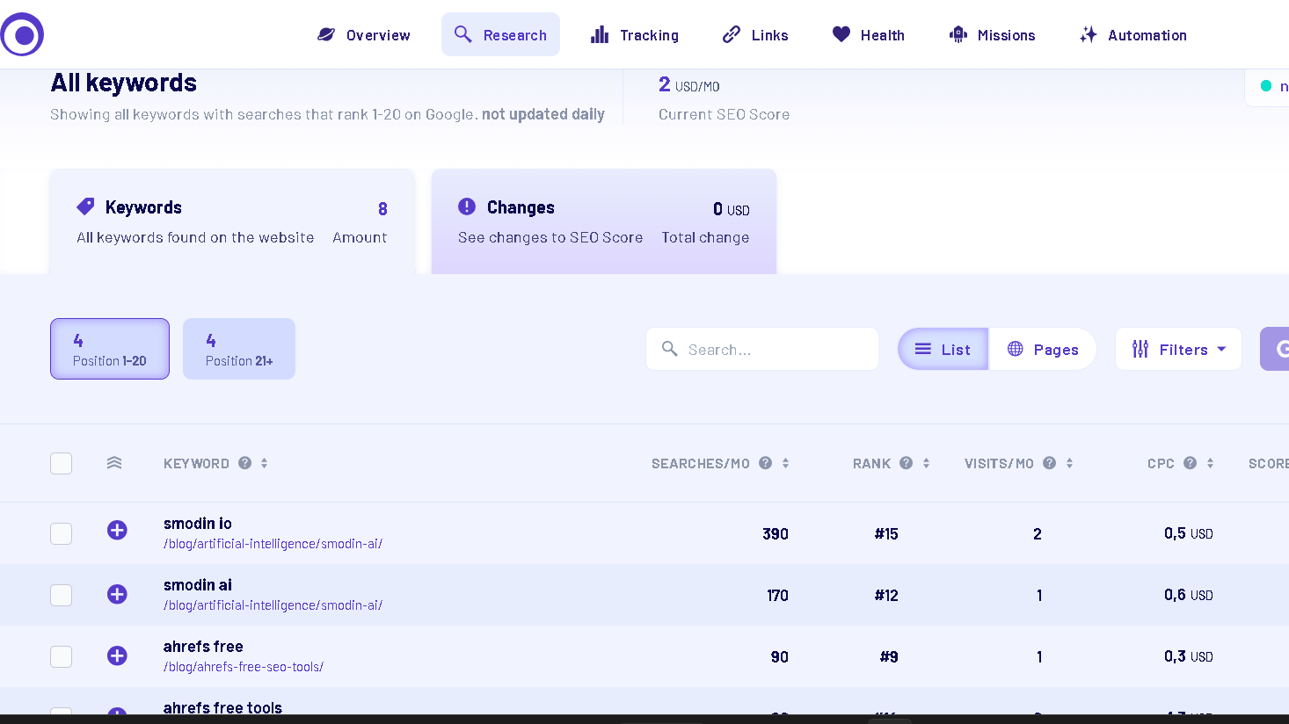Screen dimensions: 1289x724
Task: Click the purple button right of Filters
Action: point(1275,349)
